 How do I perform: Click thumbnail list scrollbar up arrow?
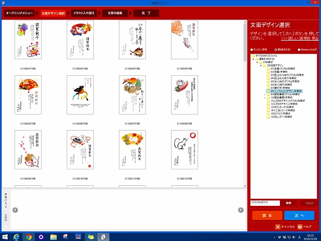[245, 22]
